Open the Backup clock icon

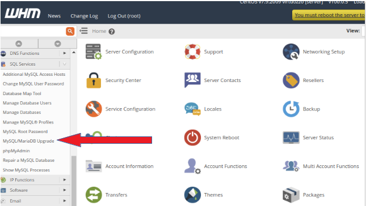[x=291, y=109]
